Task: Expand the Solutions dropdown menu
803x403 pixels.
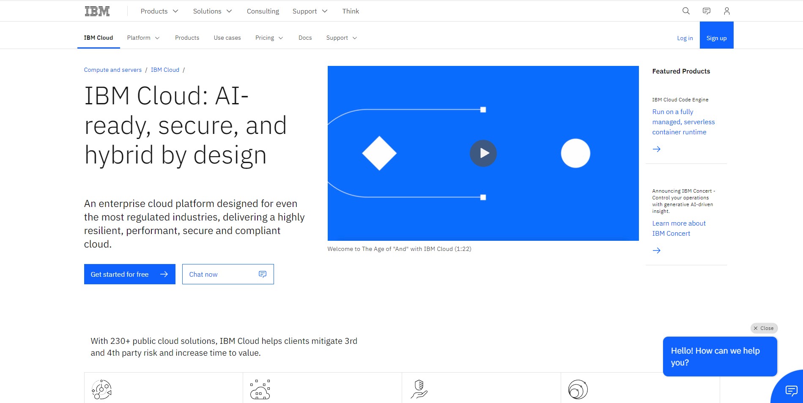Action: pyautogui.click(x=212, y=11)
